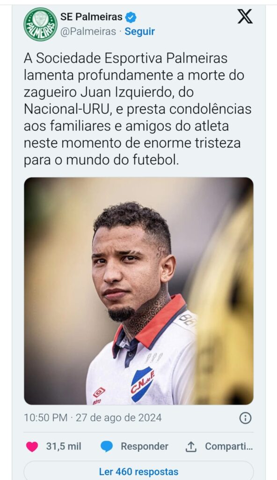Click the blue verified badge
277x480 pixels.
point(131,17)
